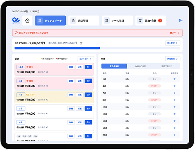Switch to the 来店予約(12) tab
Screen dimensions: 195x150
[x=167, y=66]
